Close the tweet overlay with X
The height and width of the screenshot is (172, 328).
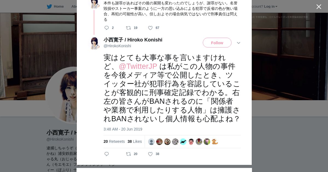click(319, 7)
